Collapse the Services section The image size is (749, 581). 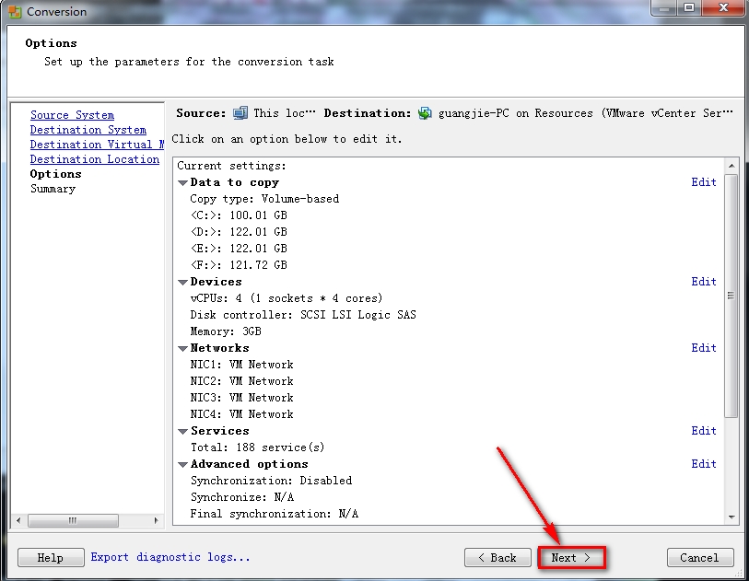tap(182, 432)
